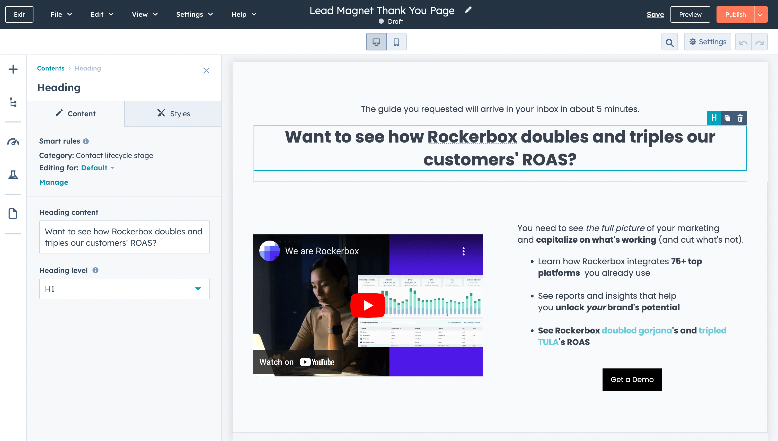Viewport: 778px width, 441px height.
Task: Delete the heading module with trash icon
Action: tap(740, 118)
